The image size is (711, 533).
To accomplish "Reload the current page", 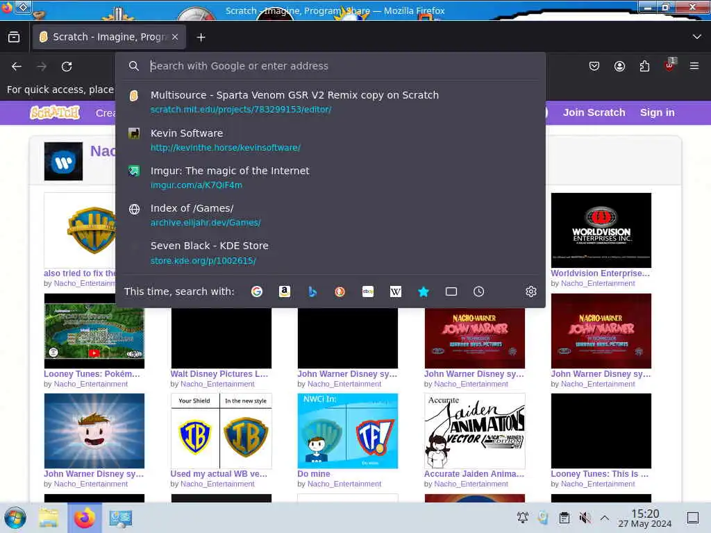I will (67, 67).
